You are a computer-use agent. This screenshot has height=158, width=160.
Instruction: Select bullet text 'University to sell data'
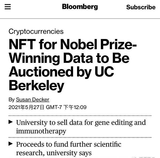[49, 122]
